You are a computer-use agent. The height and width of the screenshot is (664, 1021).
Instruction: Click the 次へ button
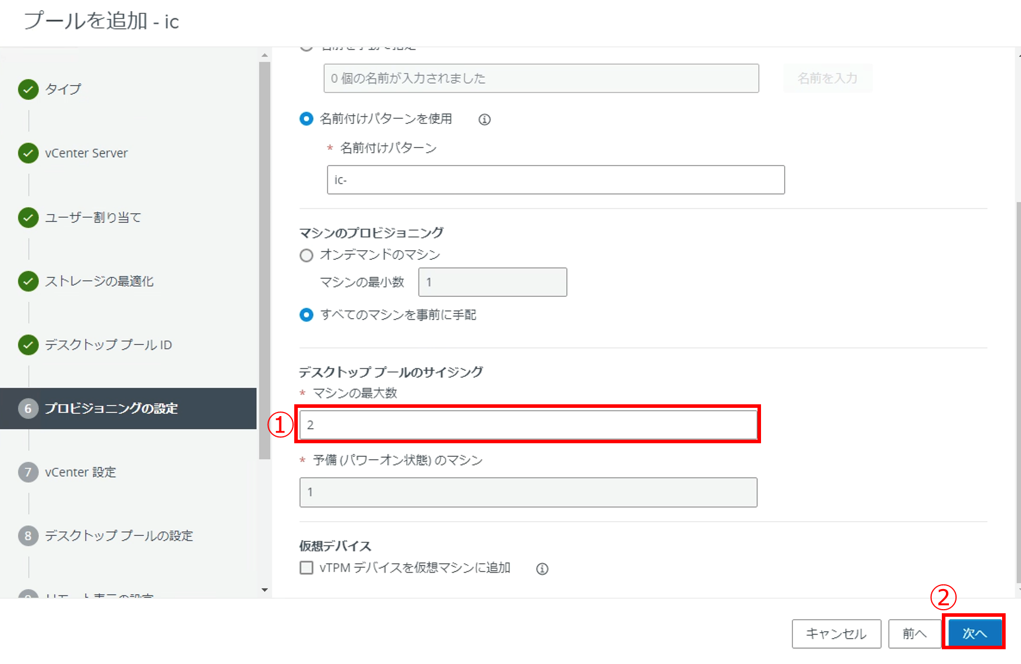pos(974,633)
